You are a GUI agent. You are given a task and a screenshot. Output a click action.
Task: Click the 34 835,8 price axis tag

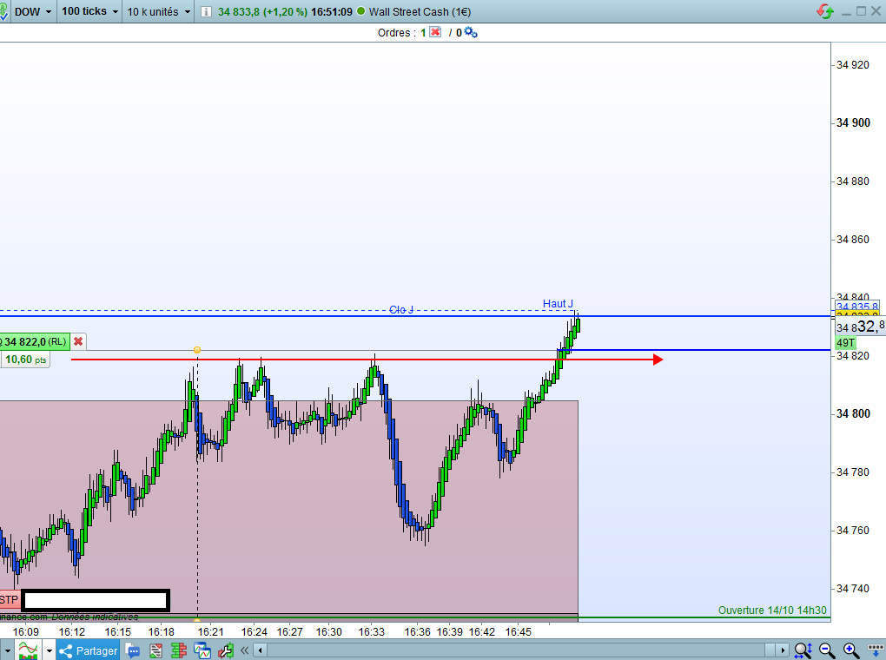pyautogui.click(x=857, y=307)
